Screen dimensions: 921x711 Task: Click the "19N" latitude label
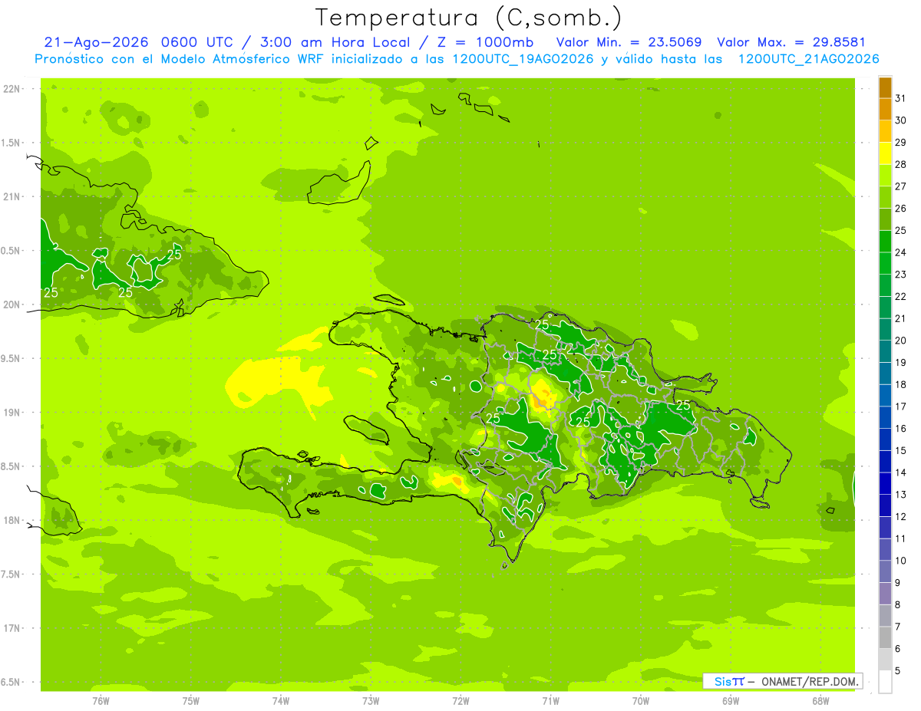point(12,413)
